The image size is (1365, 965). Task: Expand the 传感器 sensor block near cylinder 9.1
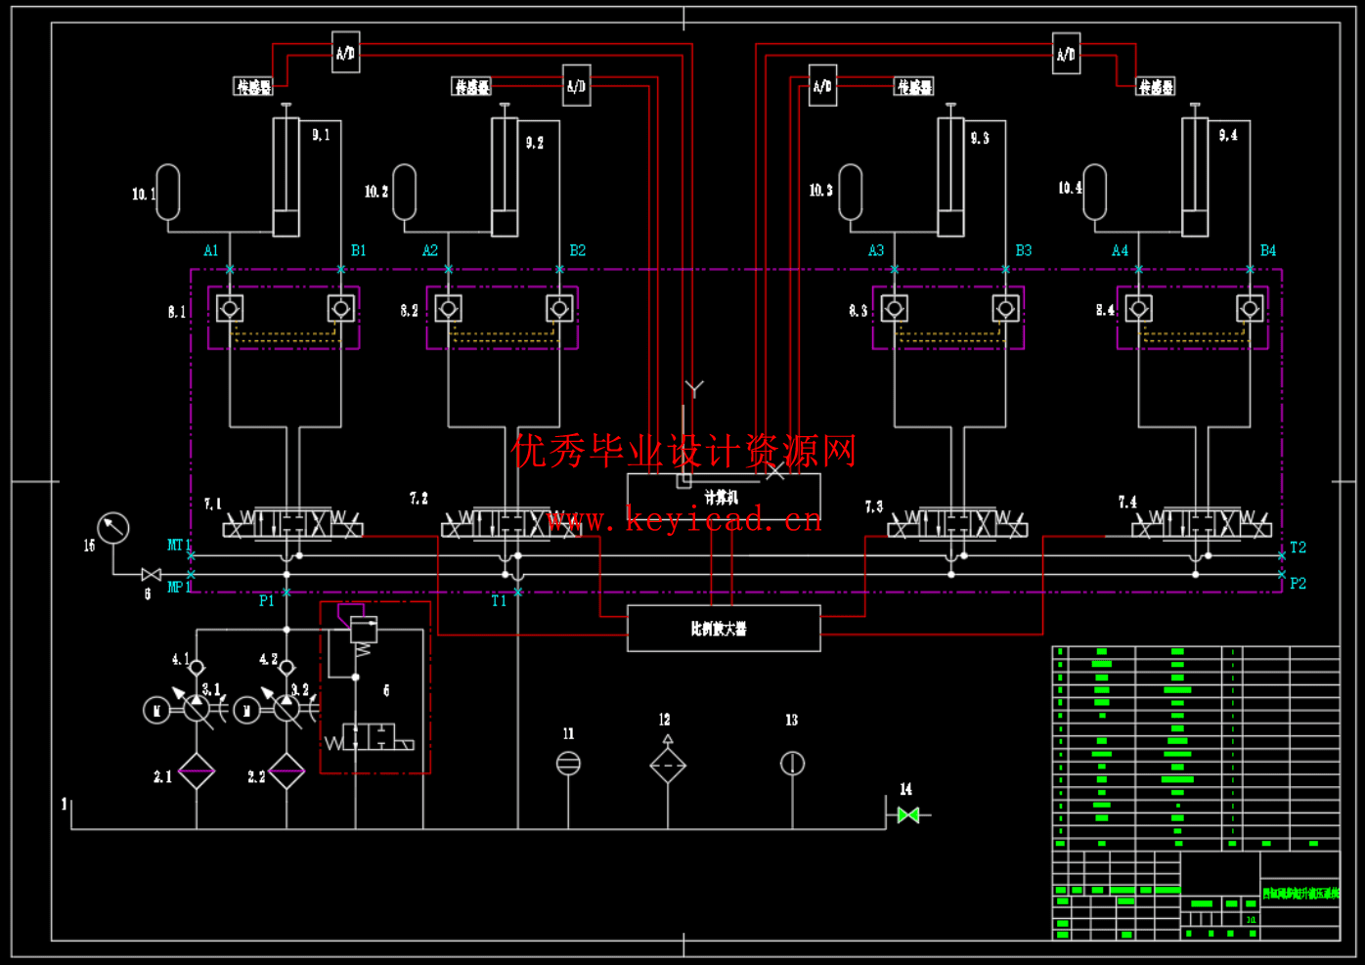(x=252, y=86)
